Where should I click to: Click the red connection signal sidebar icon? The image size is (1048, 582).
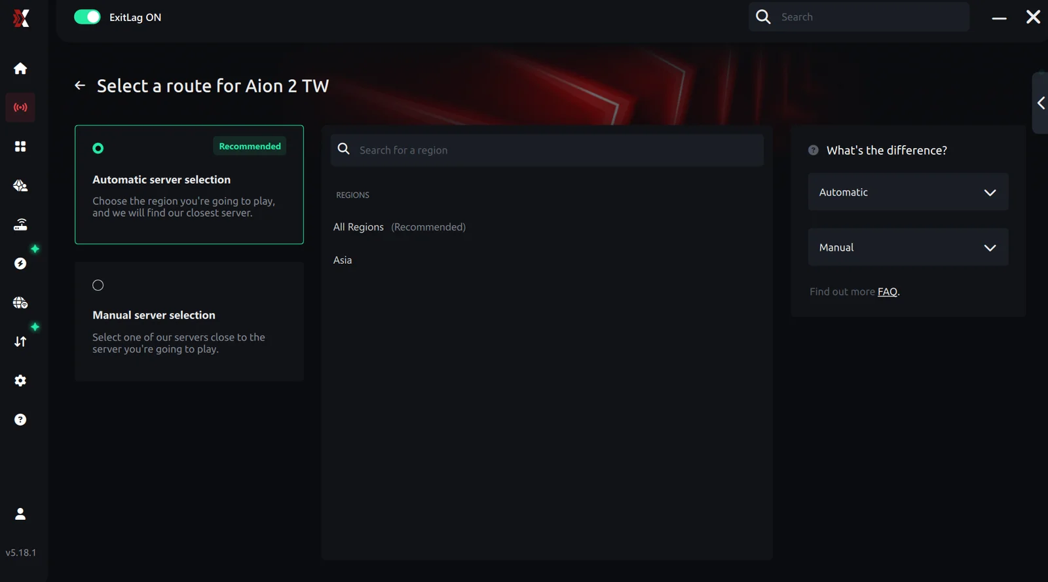coord(20,107)
